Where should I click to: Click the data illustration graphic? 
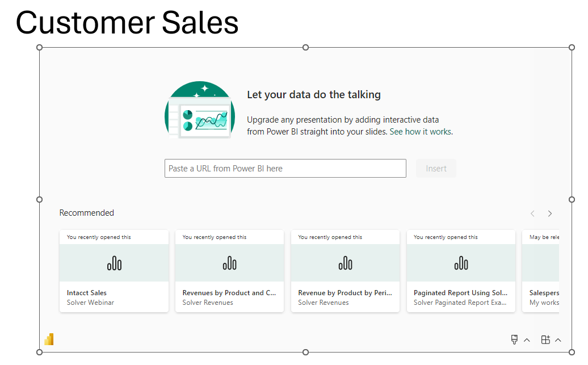coord(200,110)
